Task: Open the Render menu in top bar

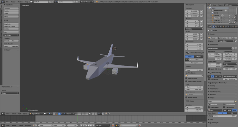Action: tap(13, 2)
